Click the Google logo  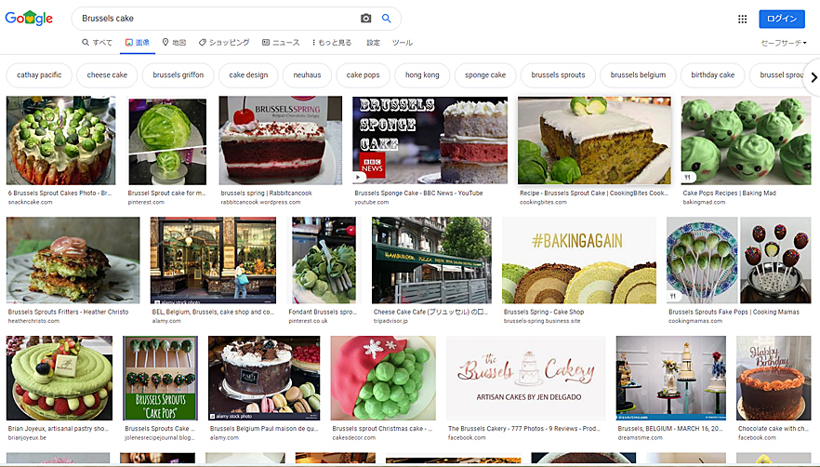click(29, 19)
